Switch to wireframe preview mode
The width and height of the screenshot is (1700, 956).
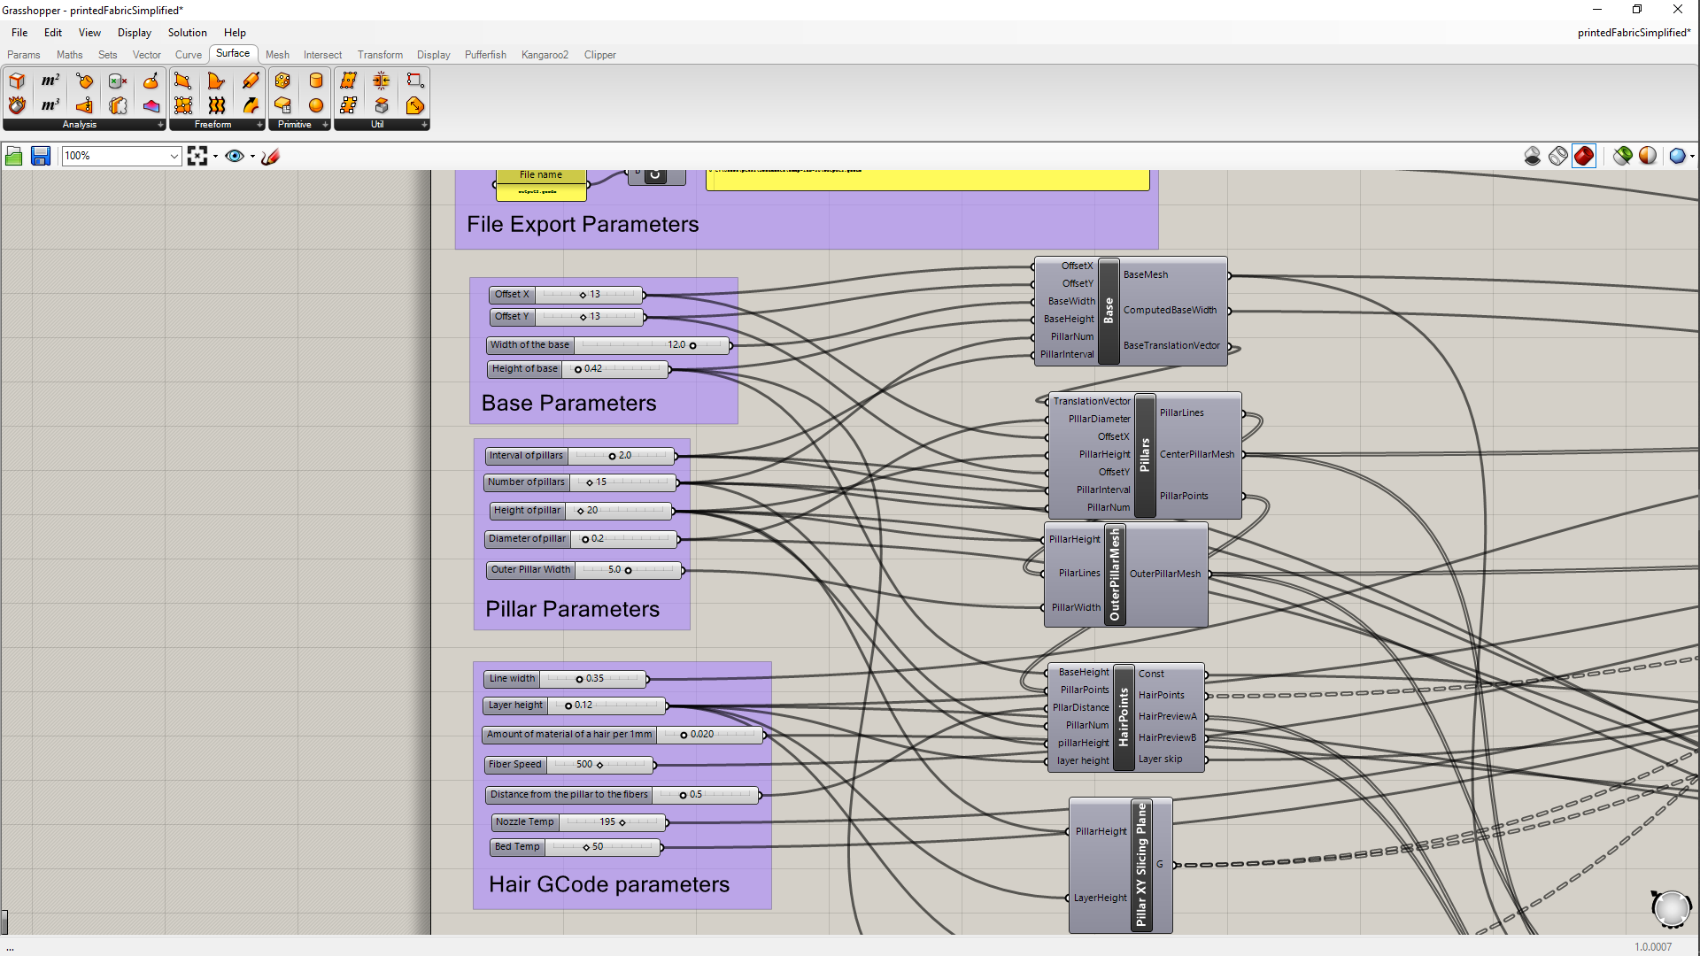click(1558, 156)
